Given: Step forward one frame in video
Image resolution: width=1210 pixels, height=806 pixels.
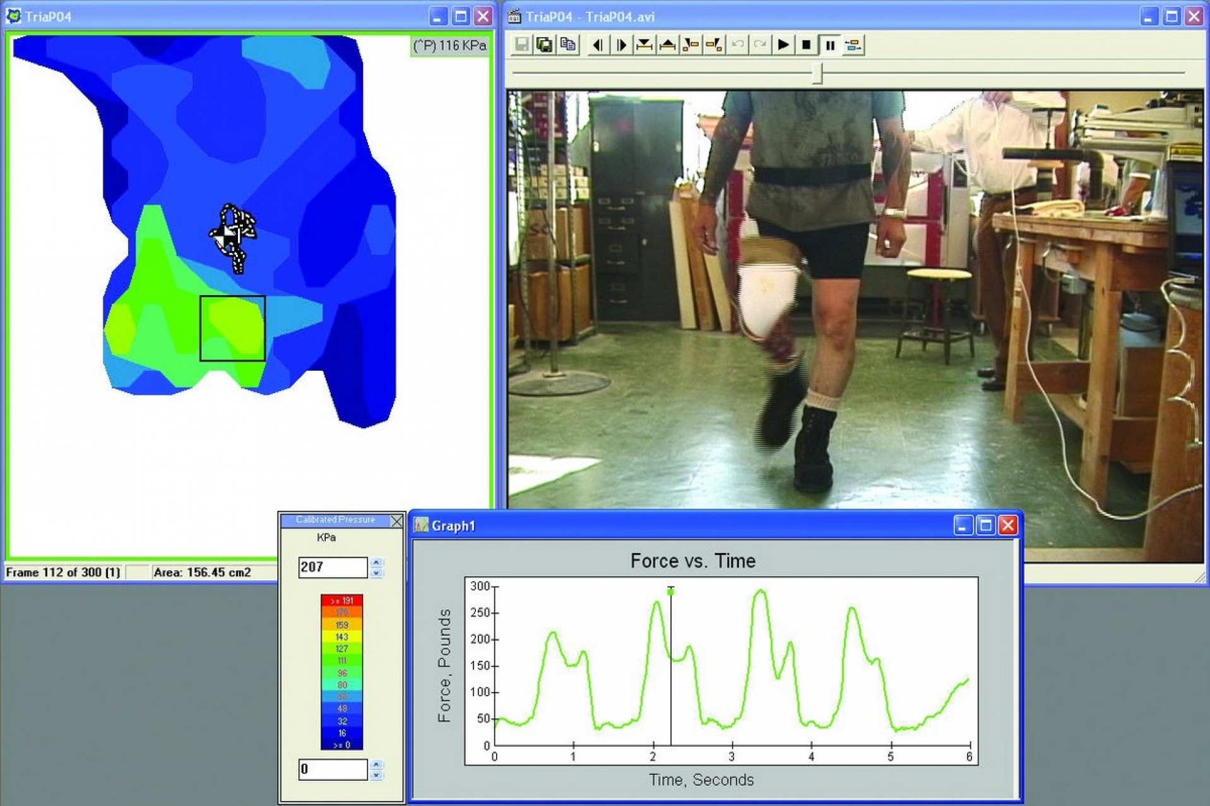Looking at the screenshot, I should (x=621, y=45).
